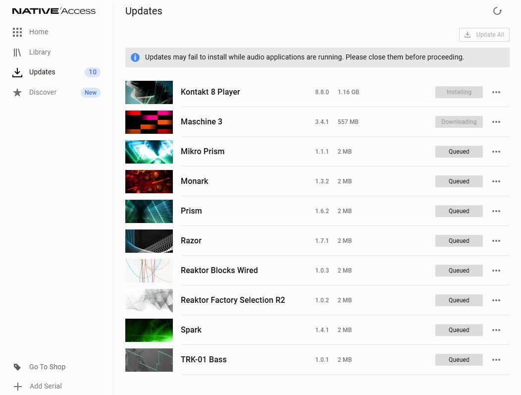Click the Monark thumbnail image
Screen dimensions: 521x395
point(149,181)
